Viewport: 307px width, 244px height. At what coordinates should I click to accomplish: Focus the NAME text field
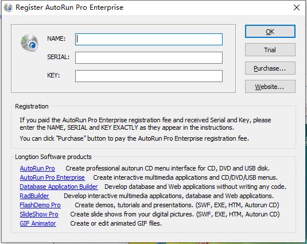tap(149, 39)
